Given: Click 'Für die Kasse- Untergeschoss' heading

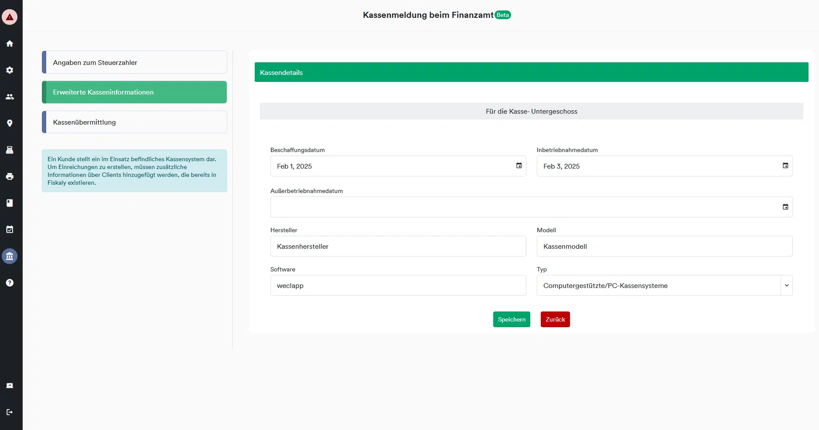Looking at the screenshot, I should 531,111.
